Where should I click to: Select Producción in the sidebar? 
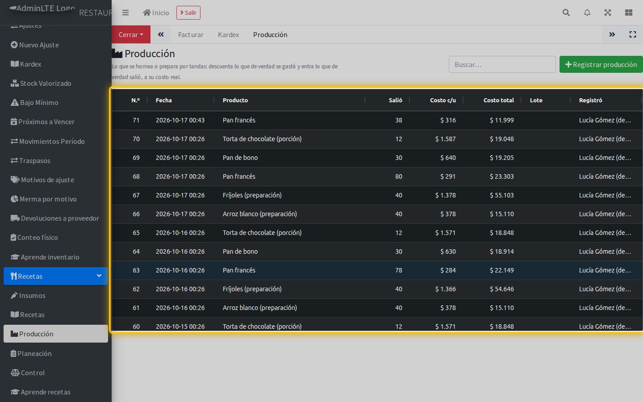click(x=56, y=334)
